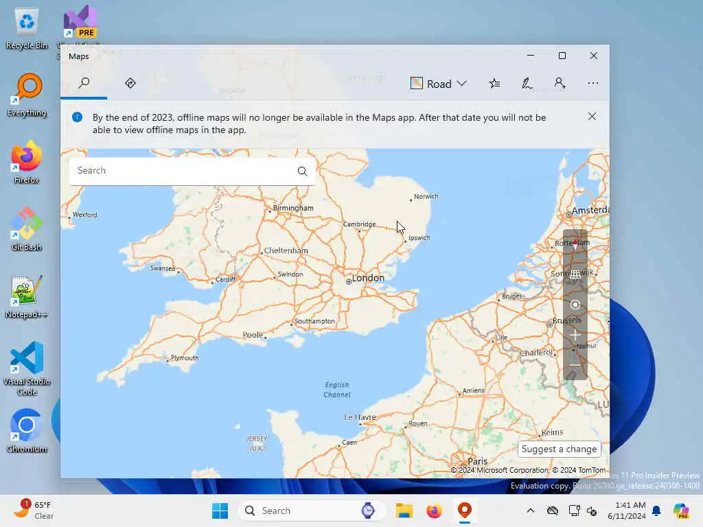Maximize the Maps window
Image resolution: width=703 pixels, height=527 pixels.
(x=562, y=56)
